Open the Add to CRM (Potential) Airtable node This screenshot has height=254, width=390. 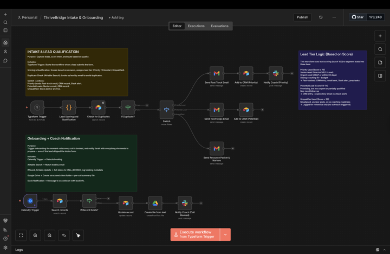[246, 110]
